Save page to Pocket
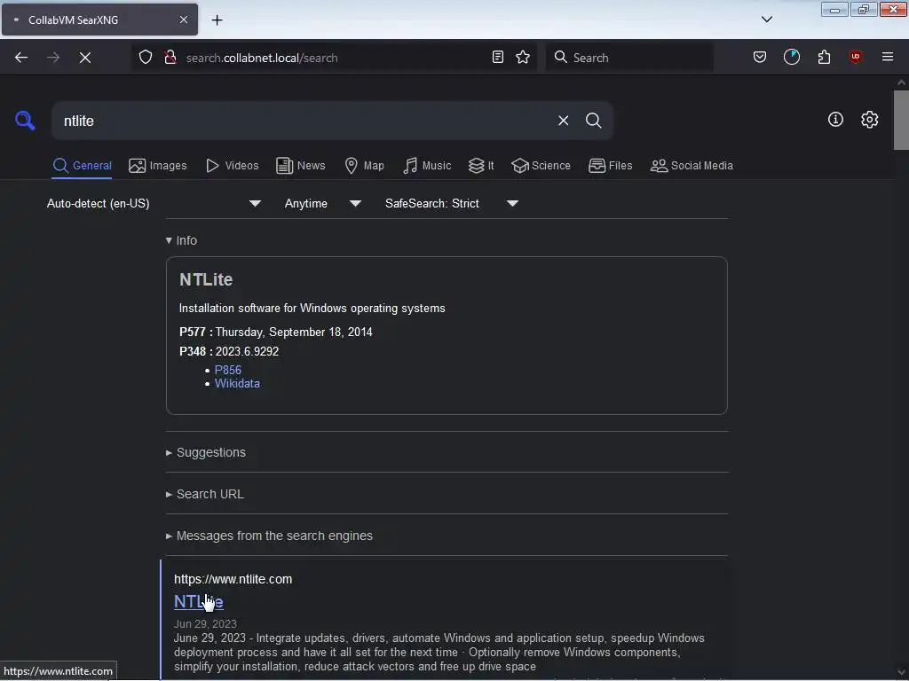The width and height of the screenshot is (909, 681). (x=760, y=58)
